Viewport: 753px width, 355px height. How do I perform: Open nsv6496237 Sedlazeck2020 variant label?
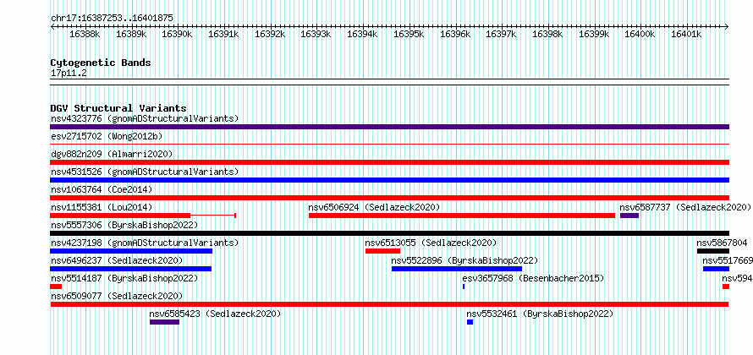click(117, 260)
